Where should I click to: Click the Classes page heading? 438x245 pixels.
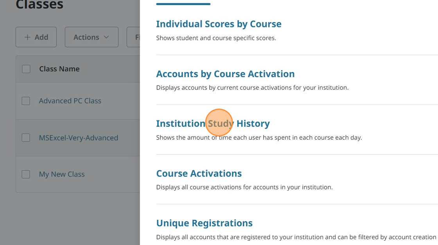39,5
